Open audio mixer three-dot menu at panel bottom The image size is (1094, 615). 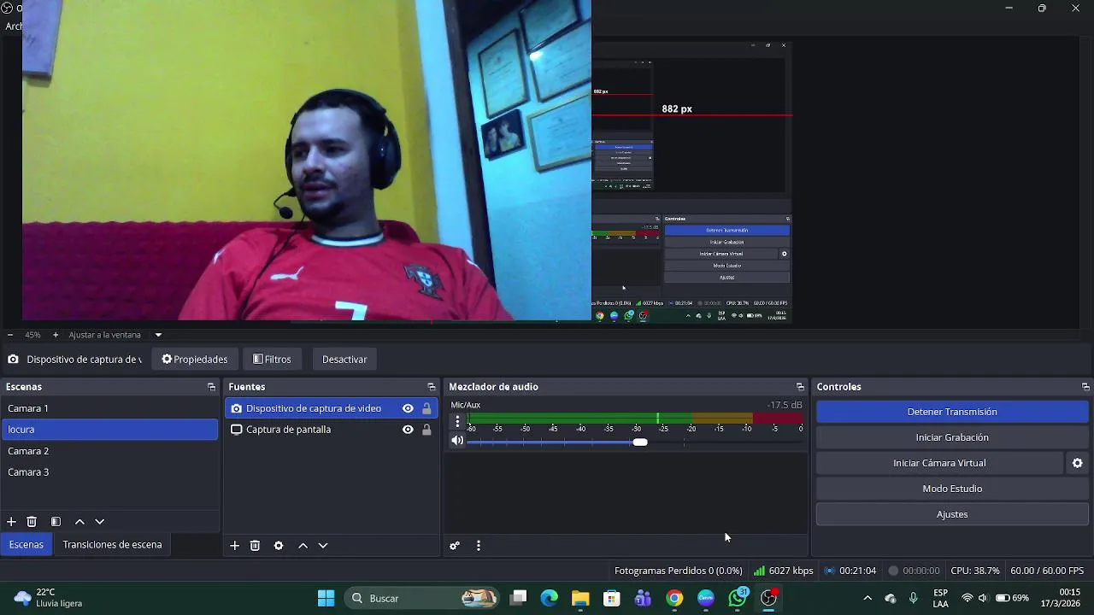pos(479,545)
